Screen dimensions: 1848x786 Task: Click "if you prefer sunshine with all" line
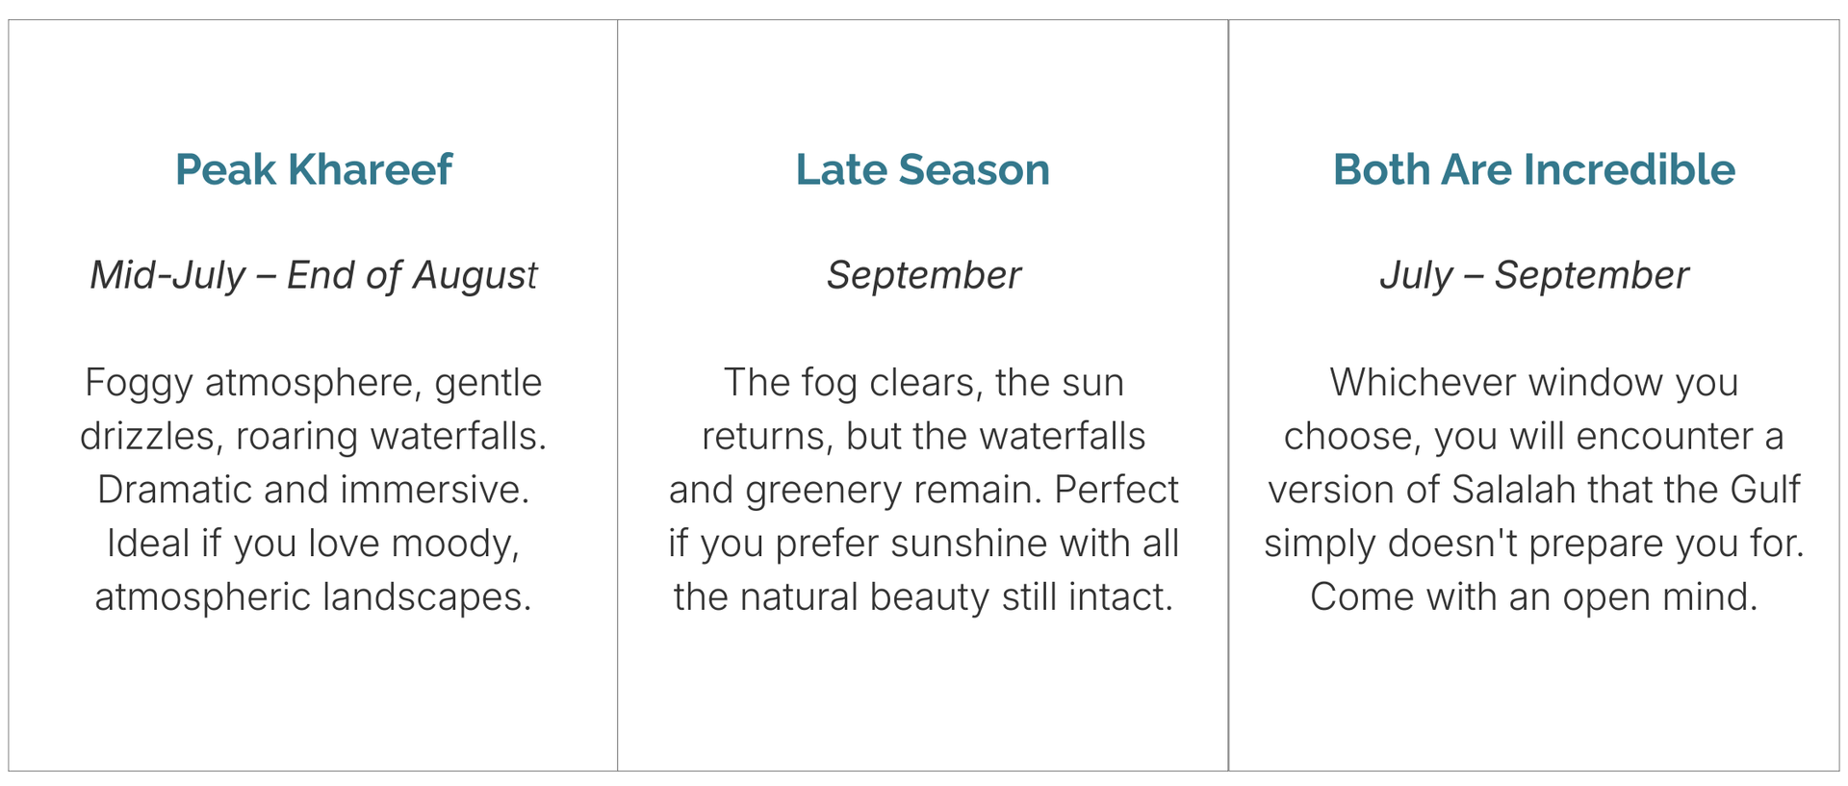click(923, 544)
